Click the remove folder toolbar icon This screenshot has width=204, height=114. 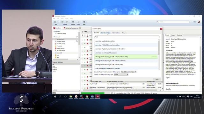(x=67, y=22)
